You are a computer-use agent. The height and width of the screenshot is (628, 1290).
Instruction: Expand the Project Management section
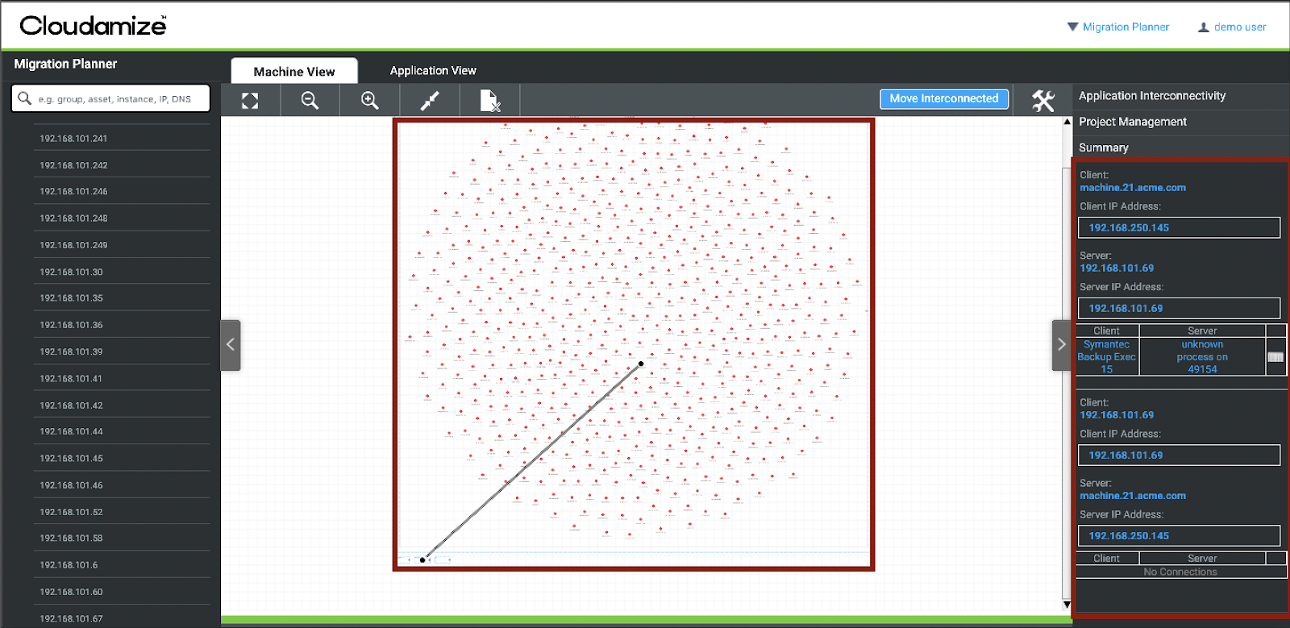click(1133, 122)
